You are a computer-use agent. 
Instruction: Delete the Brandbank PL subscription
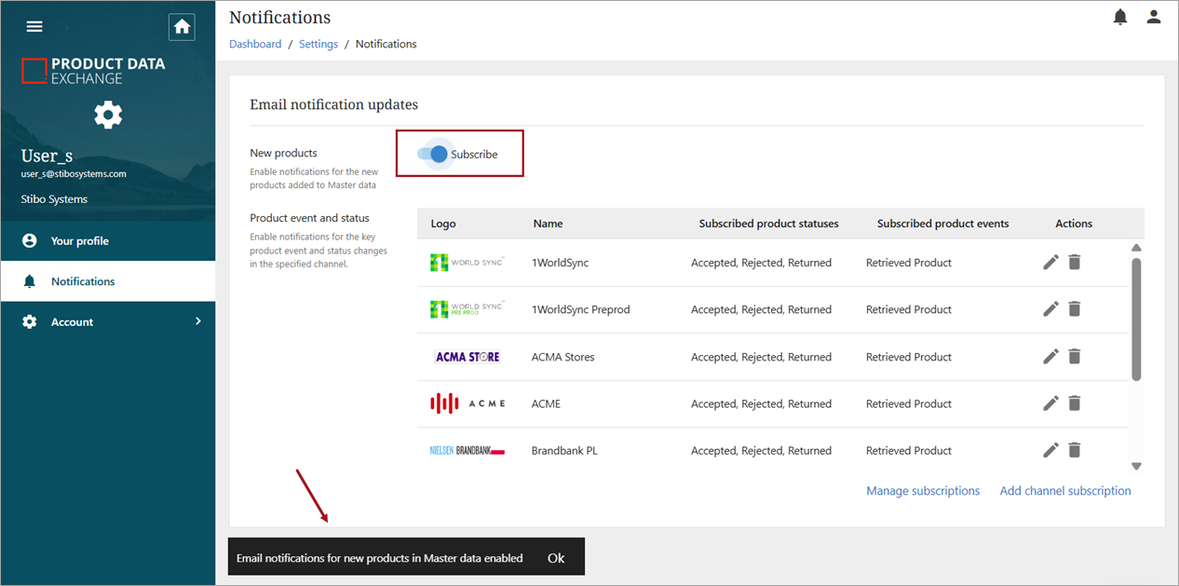[1074, 450]
